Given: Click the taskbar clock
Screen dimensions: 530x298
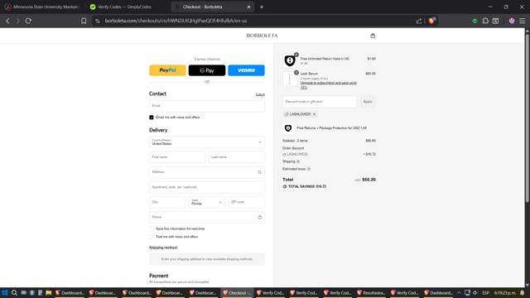Looking at the screenshot, I should click(x=504, y=293).
